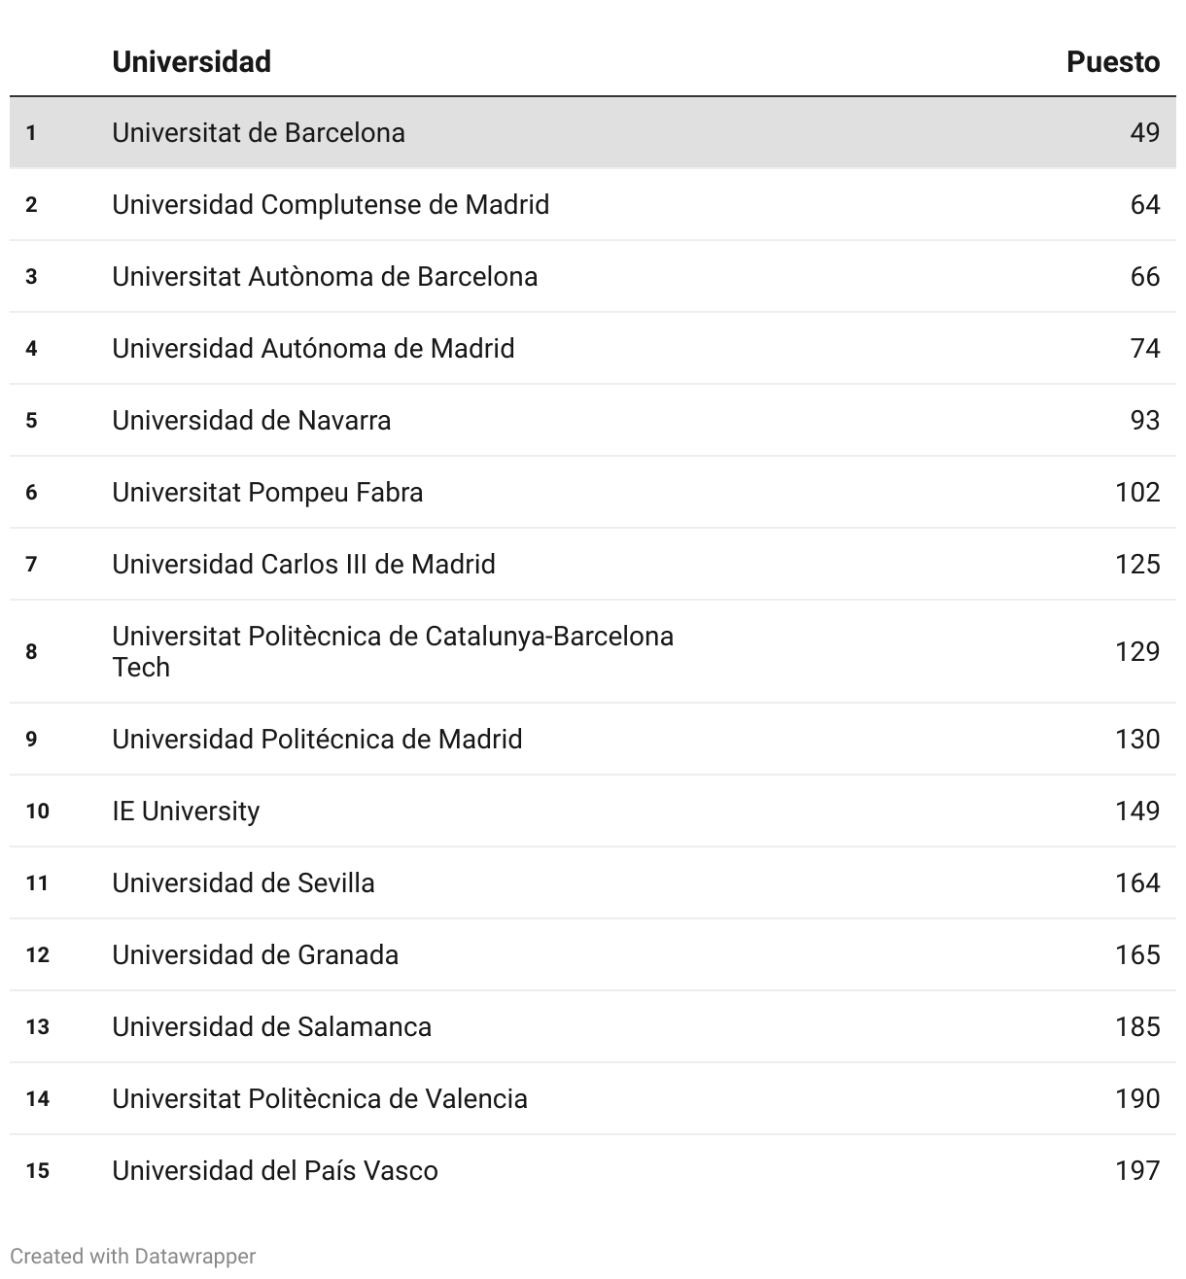Click the Universidad column header
Screen dimensions: 1186x1279
tap(192, 61)
